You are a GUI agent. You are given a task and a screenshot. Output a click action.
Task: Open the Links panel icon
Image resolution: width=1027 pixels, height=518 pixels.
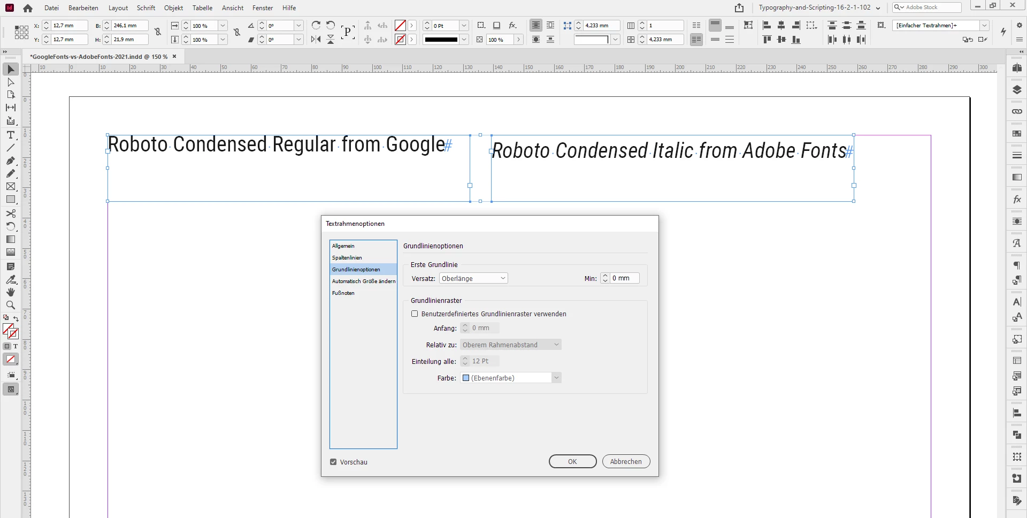click(x=1017, y=111)
